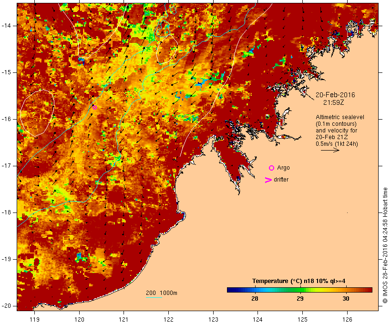Click the '0.5m/s (1kt 24h)' scale label

pos(337,144)
